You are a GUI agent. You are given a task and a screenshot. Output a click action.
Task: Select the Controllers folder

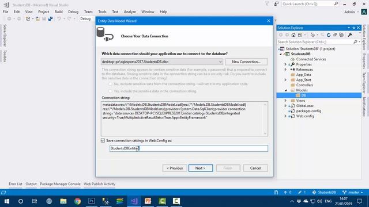[x=304, y=85]
